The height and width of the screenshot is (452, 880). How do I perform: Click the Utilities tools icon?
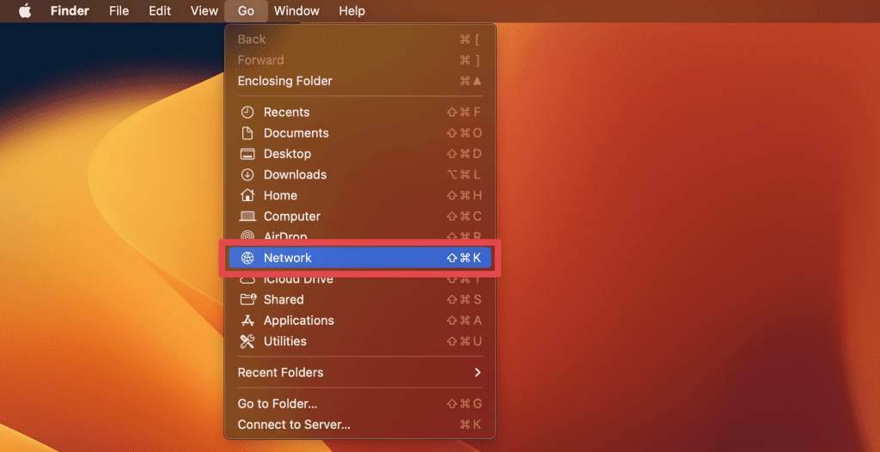coord(247,341)
